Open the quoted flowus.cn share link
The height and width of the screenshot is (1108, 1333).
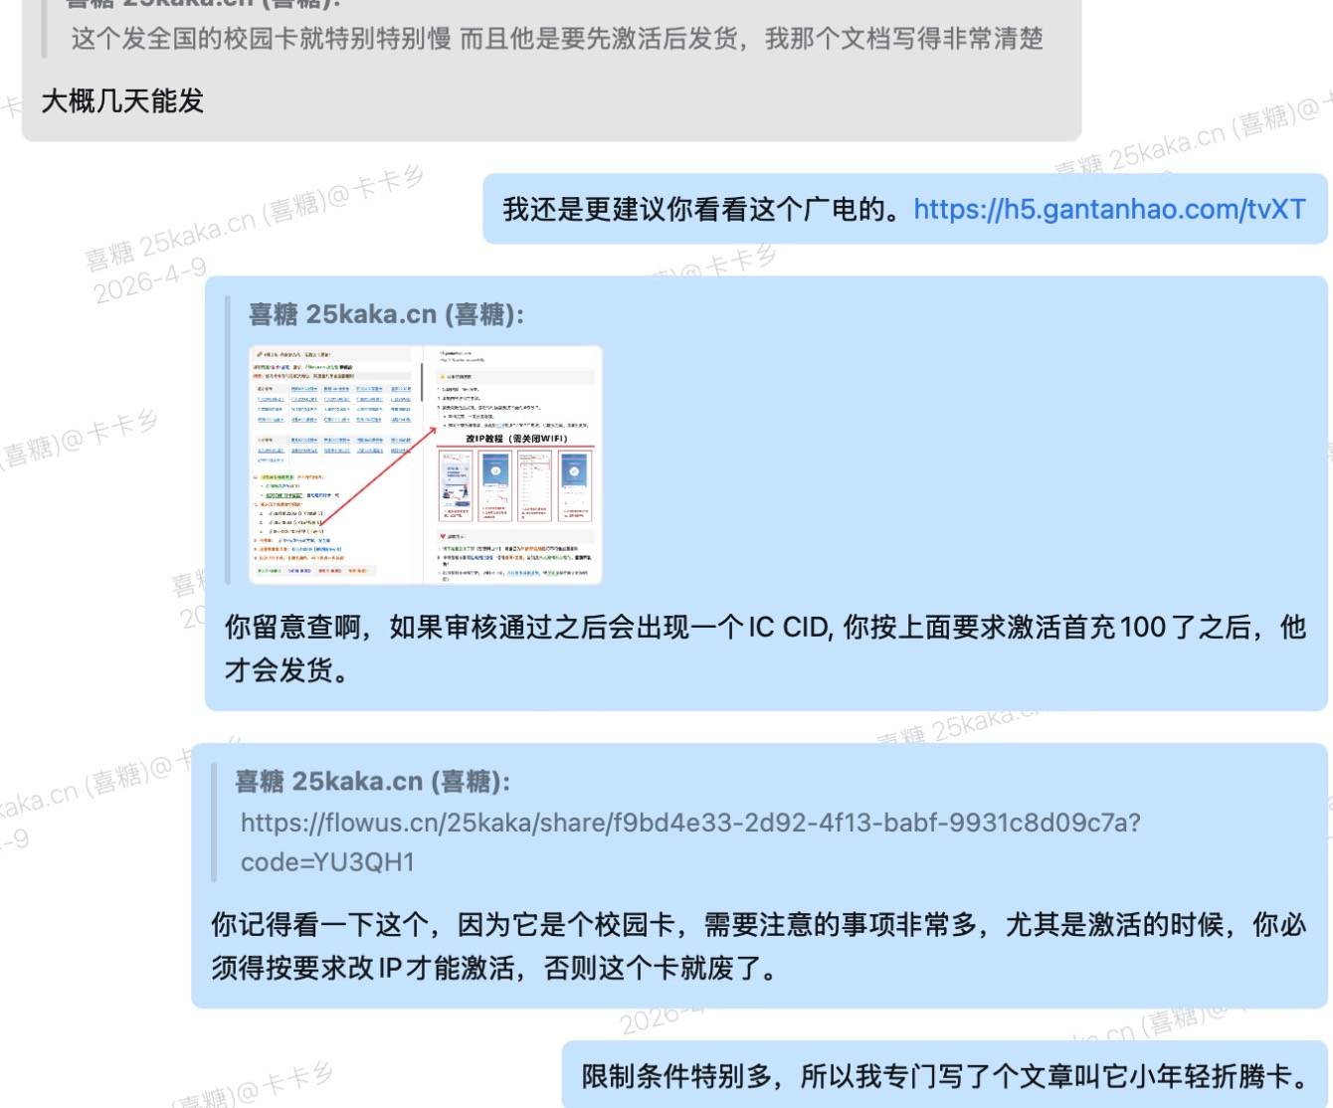[690, 823]
